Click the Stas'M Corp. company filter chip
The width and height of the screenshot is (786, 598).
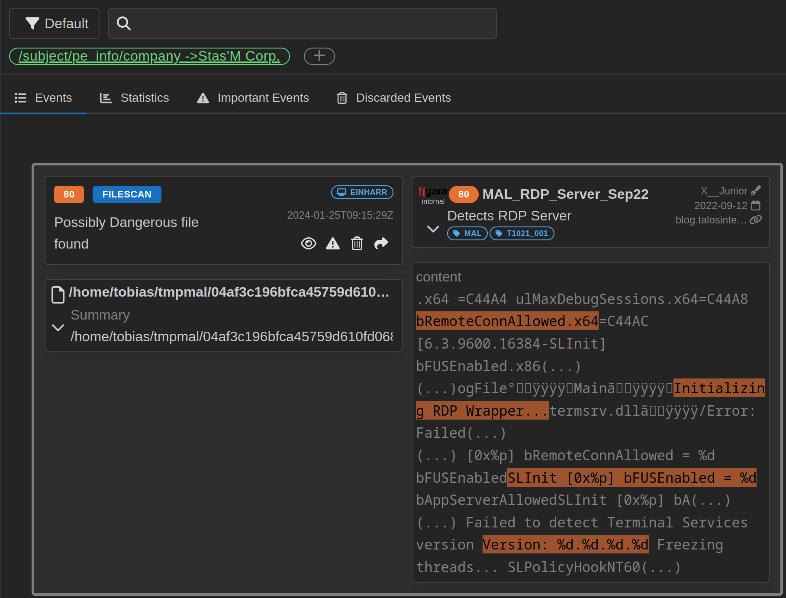click(149, 56)
